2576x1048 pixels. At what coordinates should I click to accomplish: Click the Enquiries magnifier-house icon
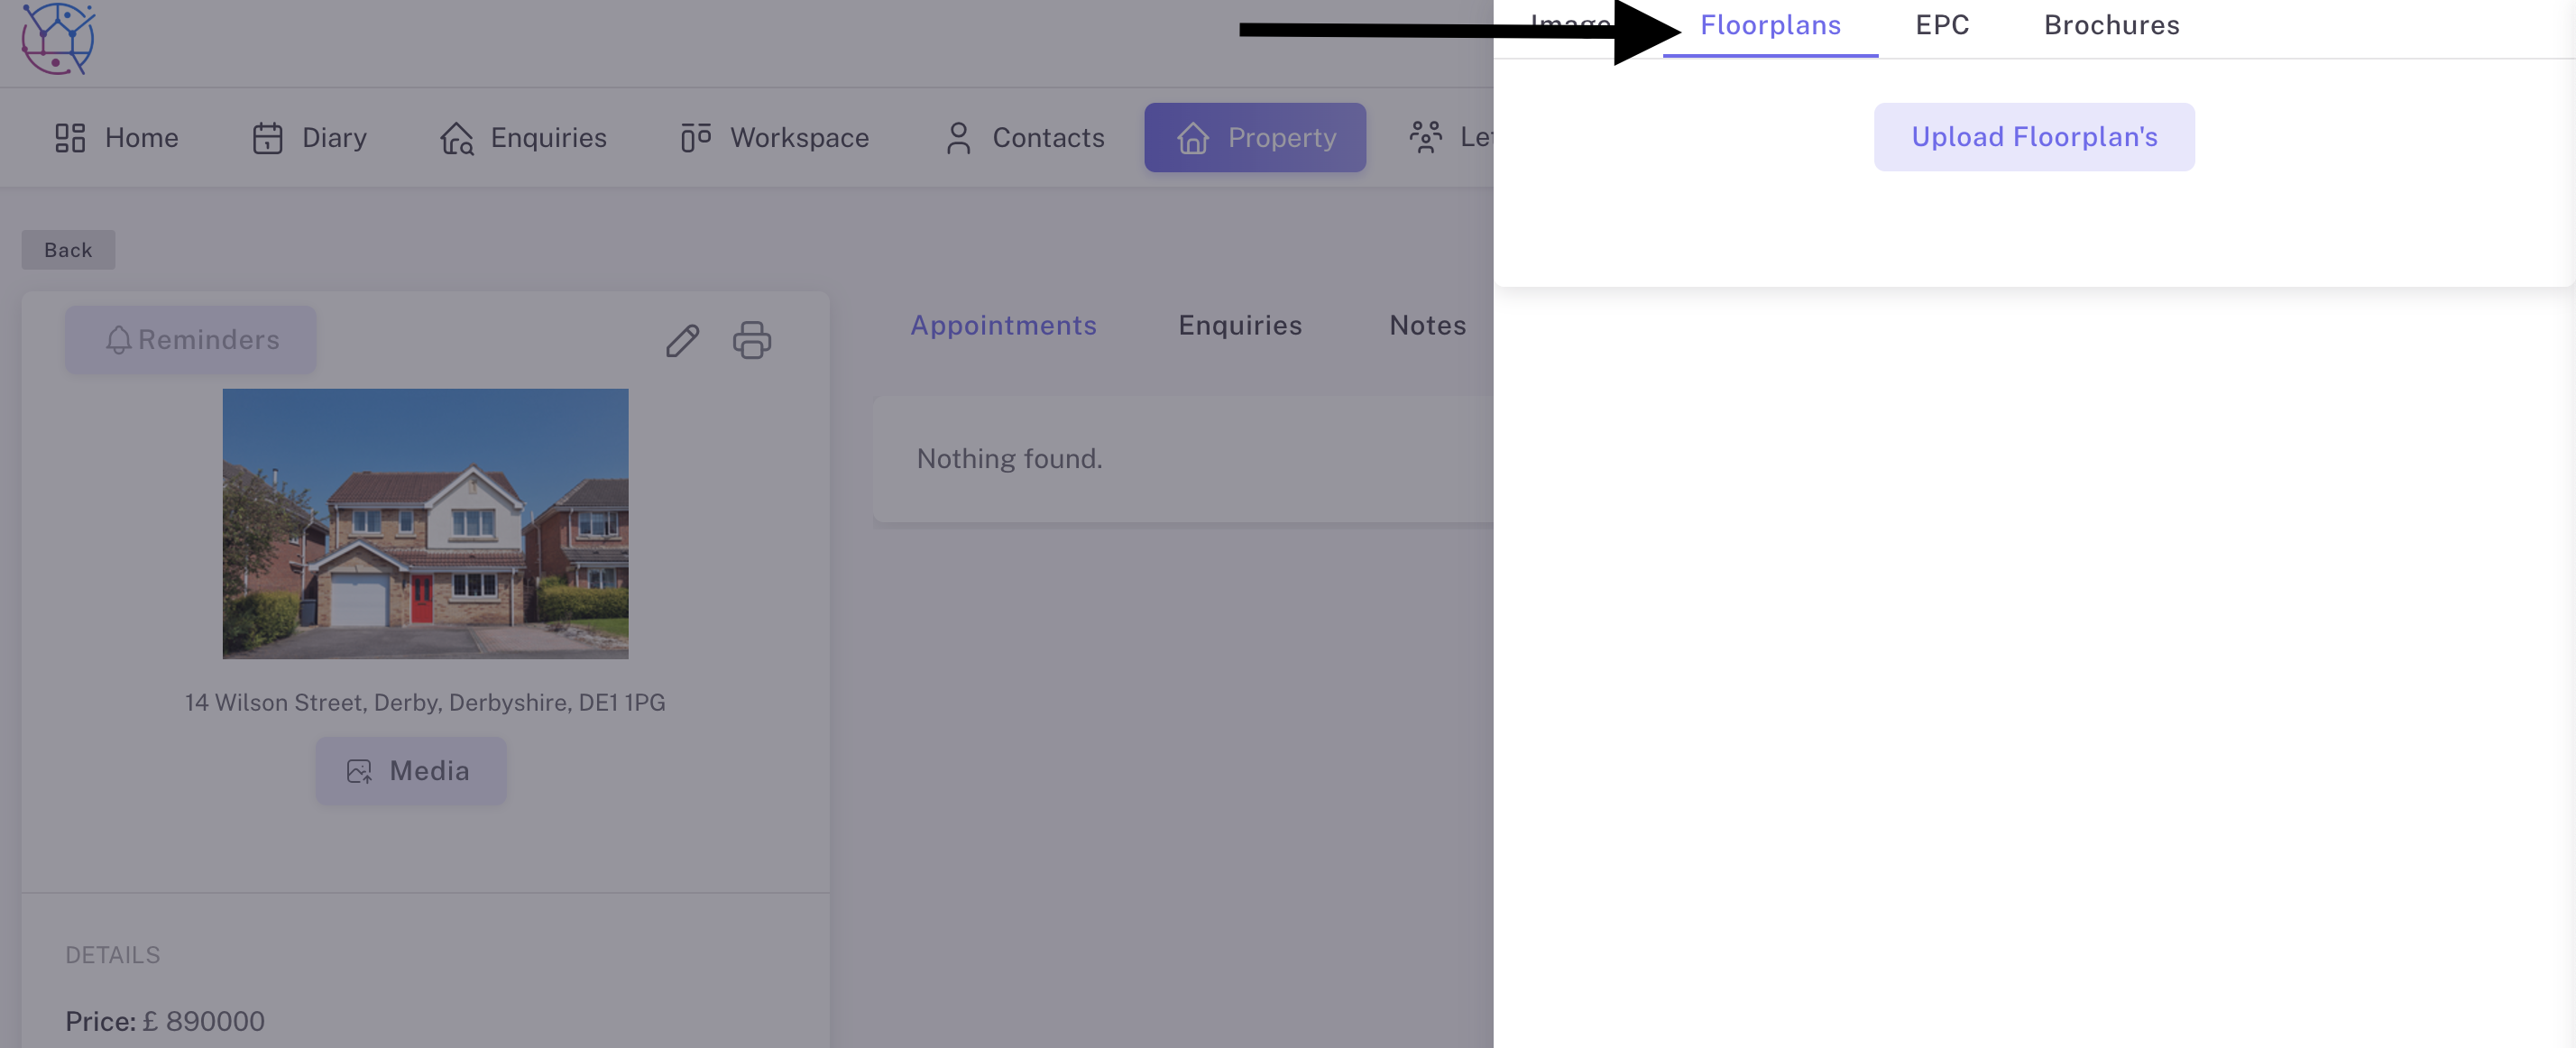457,138
